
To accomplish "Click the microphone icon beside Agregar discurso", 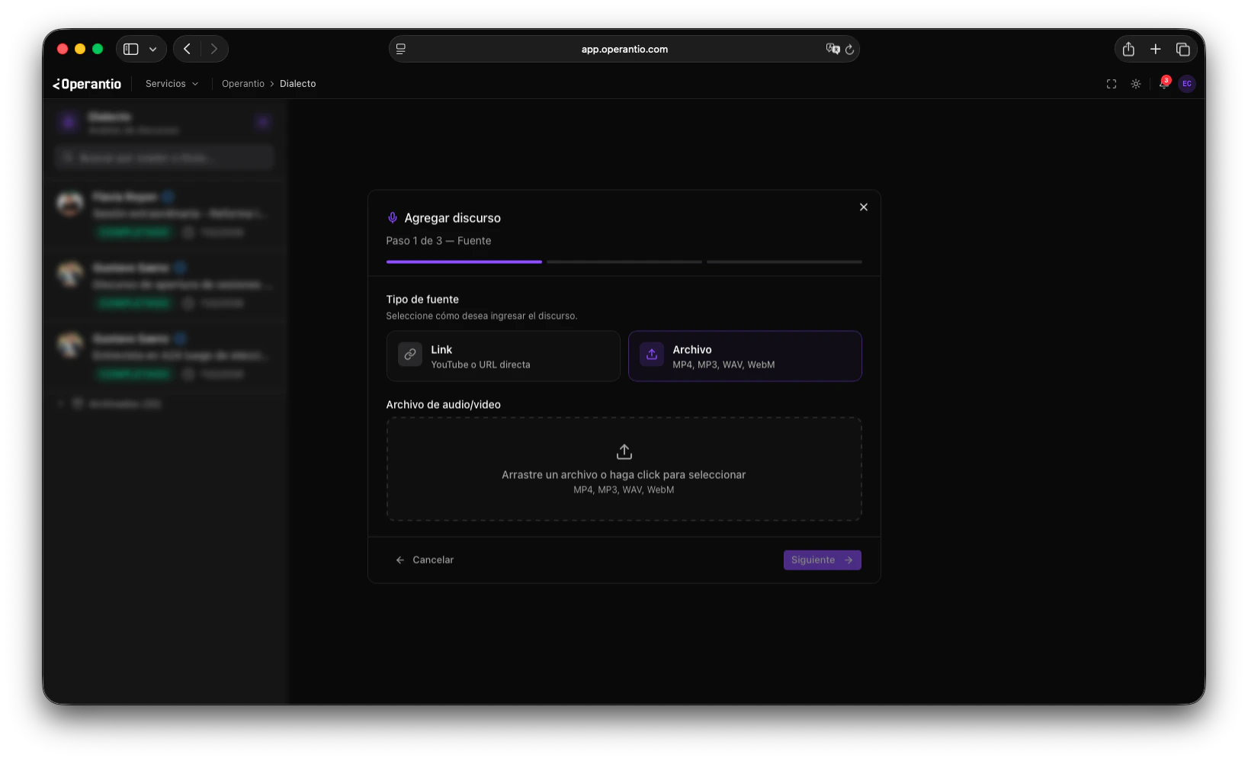I will pos(392,218).
